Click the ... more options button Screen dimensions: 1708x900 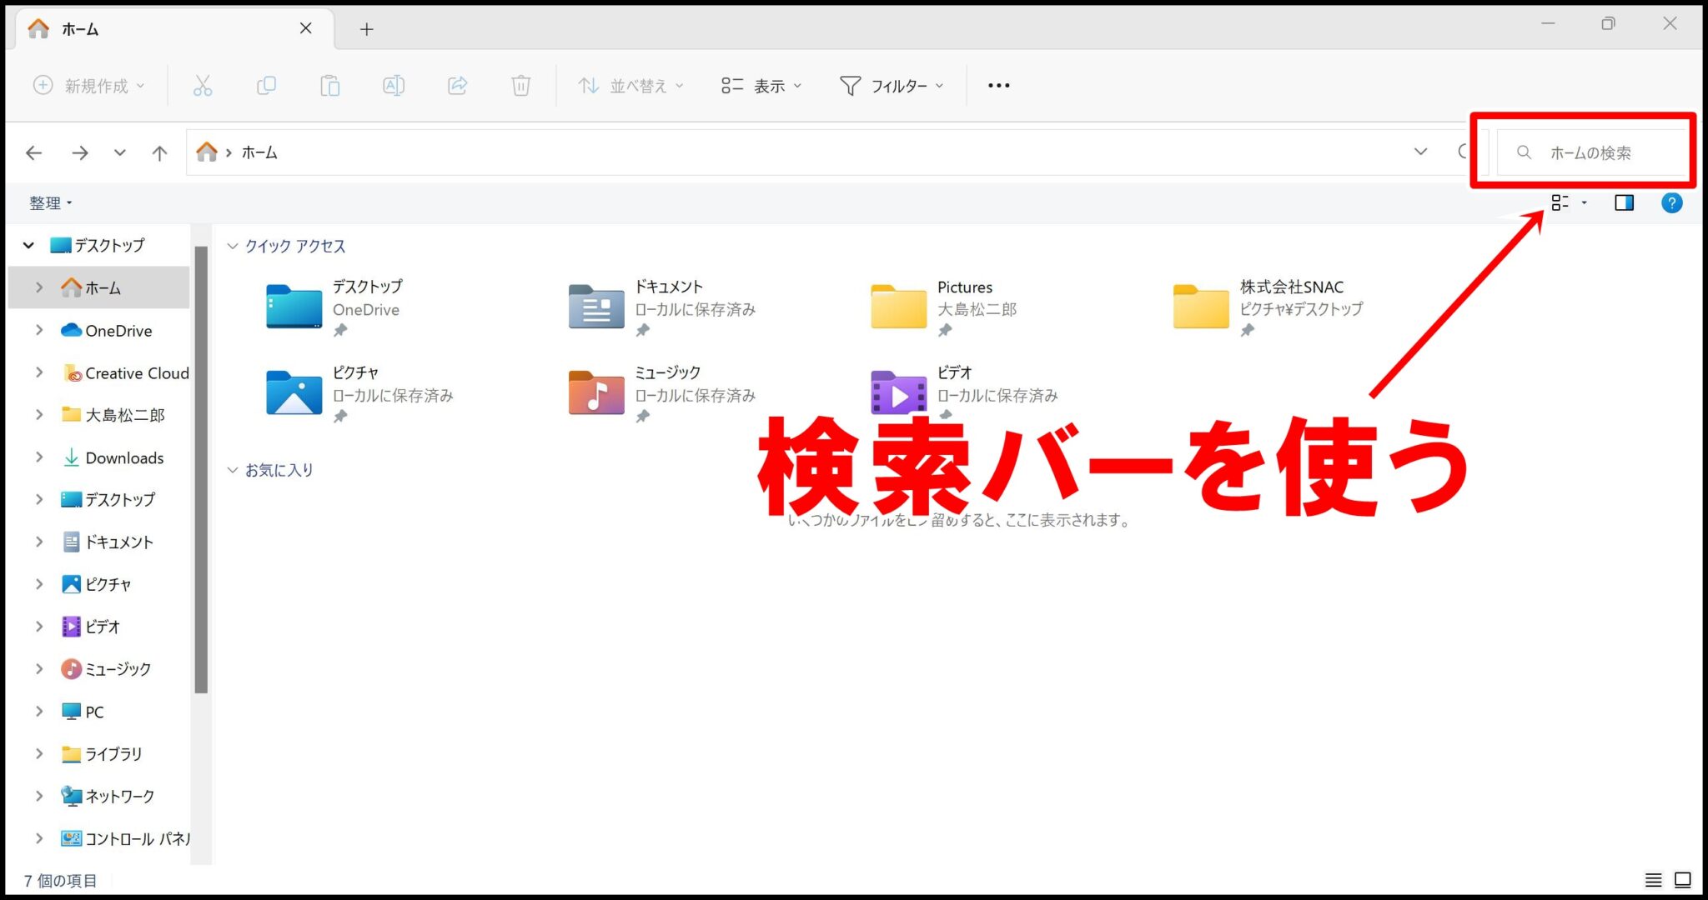pos(997,84)
